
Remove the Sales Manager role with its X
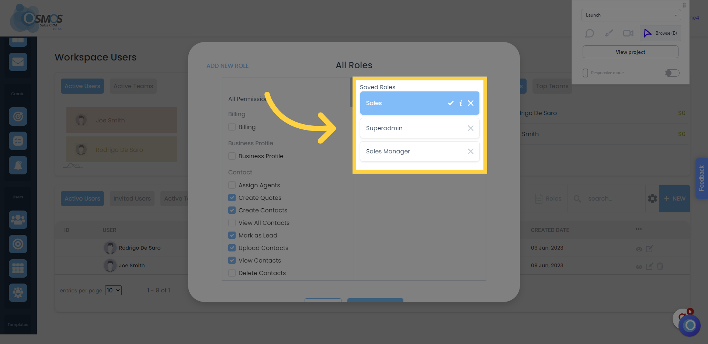[x=471, y=152]
